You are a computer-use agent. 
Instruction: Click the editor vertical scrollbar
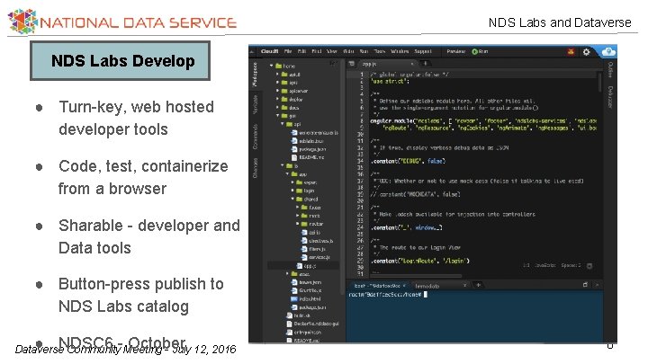599,82
